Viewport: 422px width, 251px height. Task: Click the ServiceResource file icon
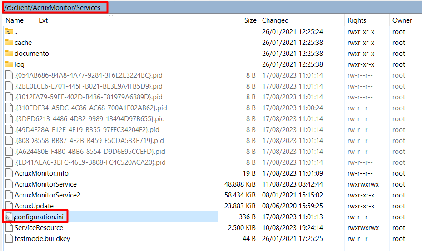(x=9, y=228)
